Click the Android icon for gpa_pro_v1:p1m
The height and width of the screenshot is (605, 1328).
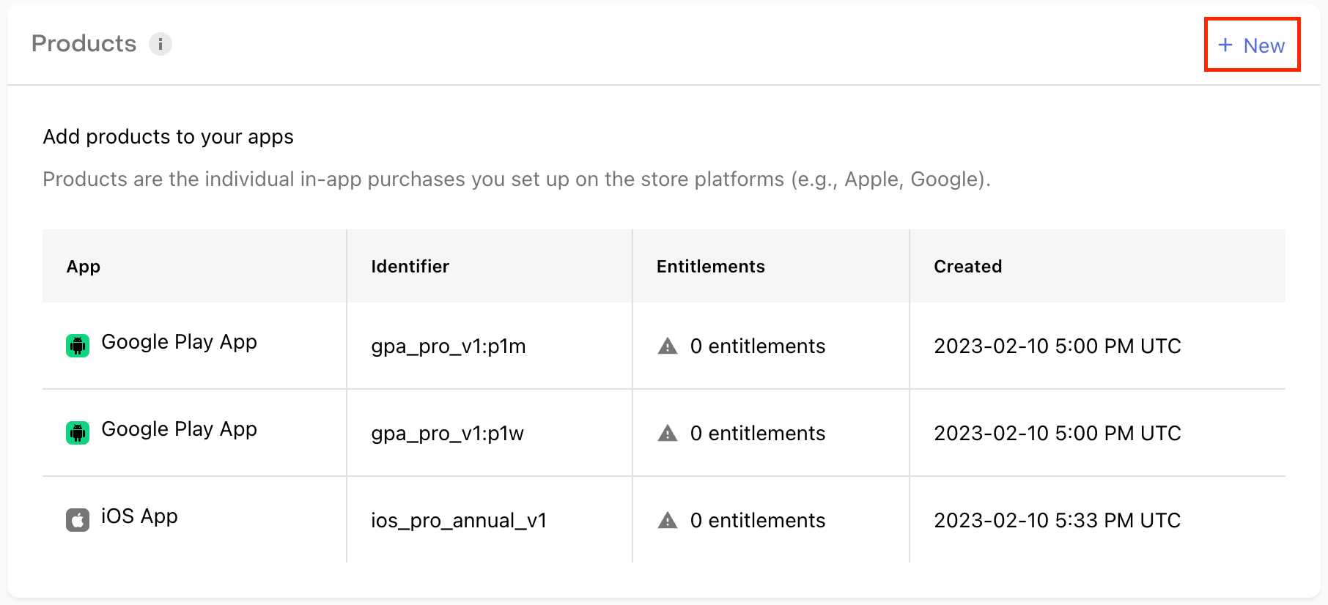(78, 345)
